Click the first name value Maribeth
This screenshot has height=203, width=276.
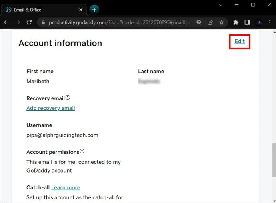pyautogui.click(x=38, y=81)
